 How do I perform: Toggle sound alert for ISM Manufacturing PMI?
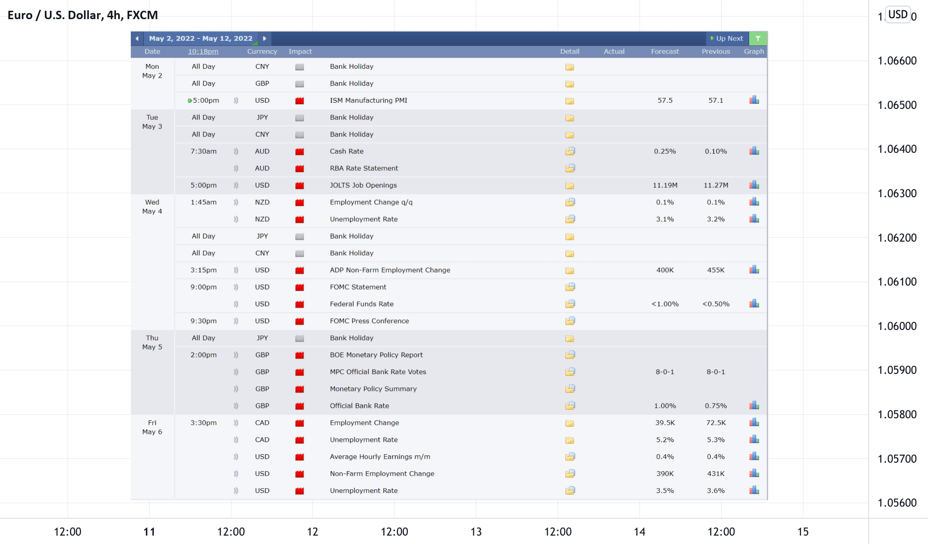click(x=236, y=100)
